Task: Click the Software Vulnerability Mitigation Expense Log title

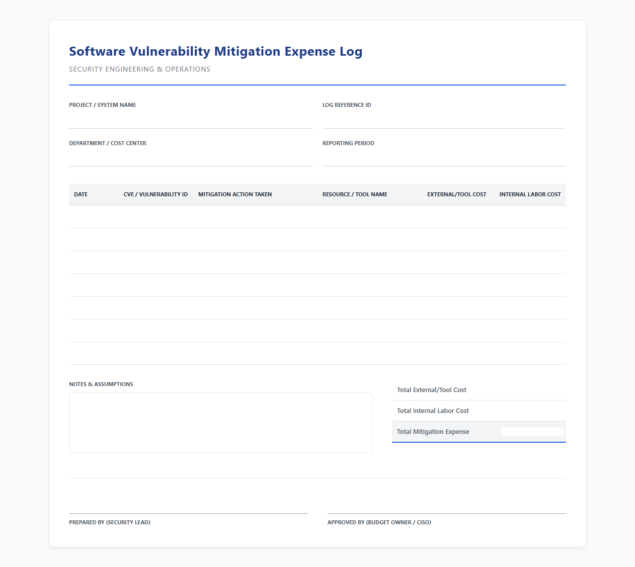Action: [x=216, y=52]
